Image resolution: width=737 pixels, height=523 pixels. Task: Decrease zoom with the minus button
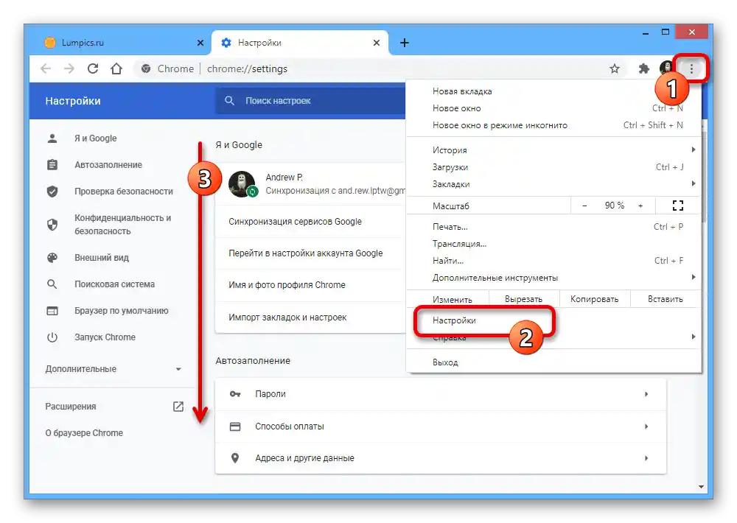pos(584,206)
